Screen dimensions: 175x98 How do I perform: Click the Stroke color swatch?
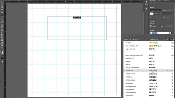point(151,26)
